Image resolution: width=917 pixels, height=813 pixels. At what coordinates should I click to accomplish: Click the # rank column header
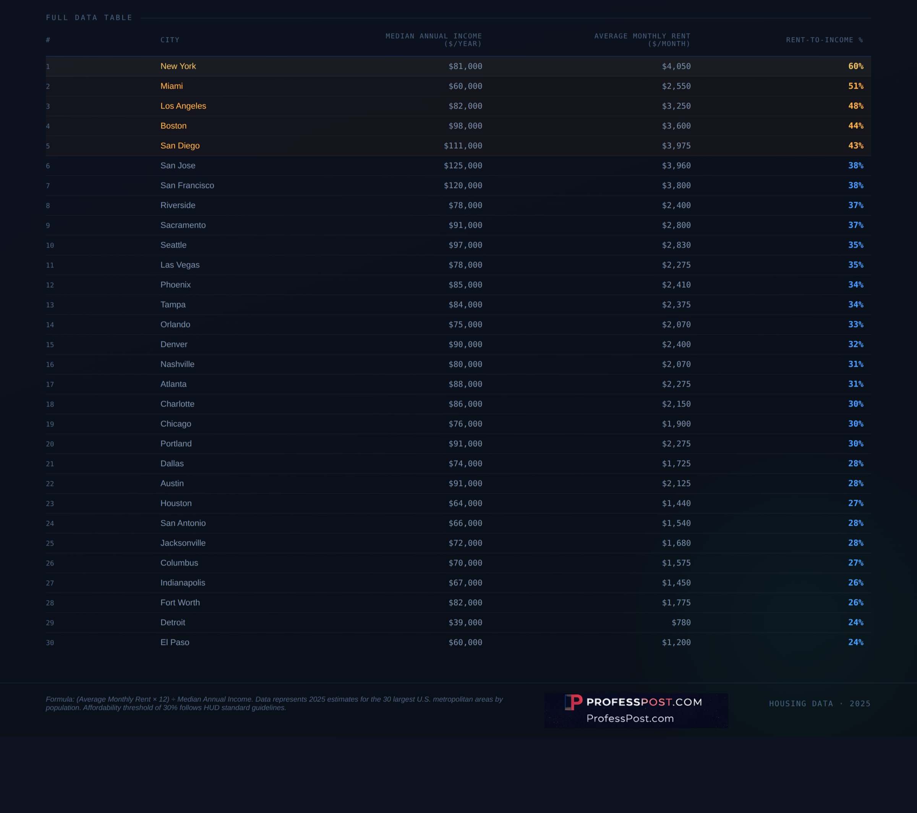(x=48, y=40)
